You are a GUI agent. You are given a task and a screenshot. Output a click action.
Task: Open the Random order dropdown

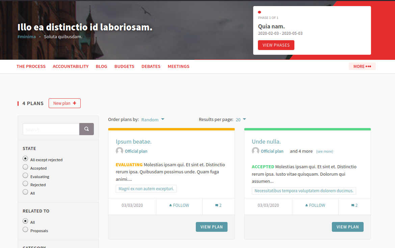[x=153, y=120]
